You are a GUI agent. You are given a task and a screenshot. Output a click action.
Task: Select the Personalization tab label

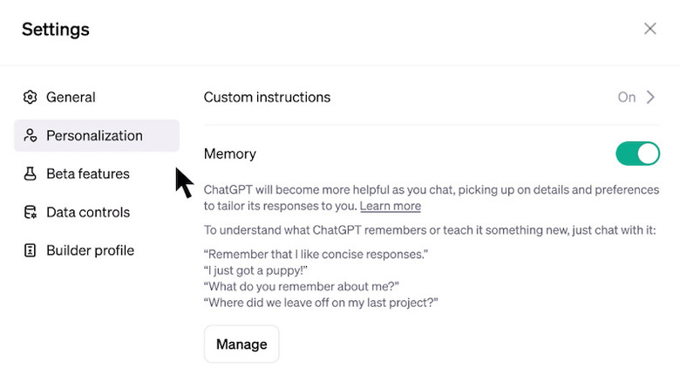pos(94,136)
